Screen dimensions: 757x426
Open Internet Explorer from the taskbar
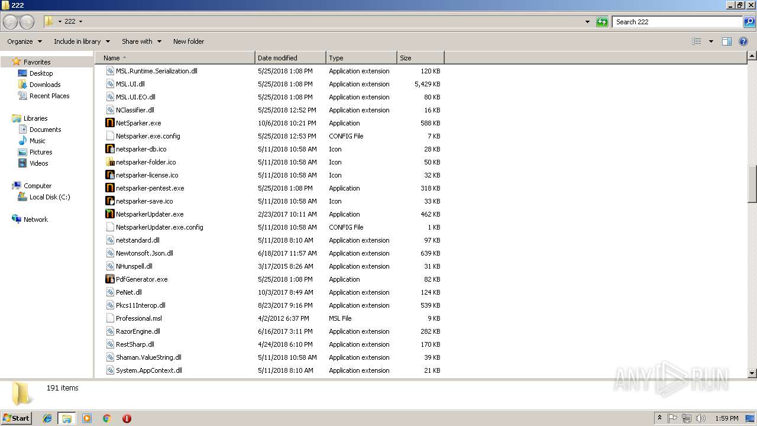[x=47, y=418]
